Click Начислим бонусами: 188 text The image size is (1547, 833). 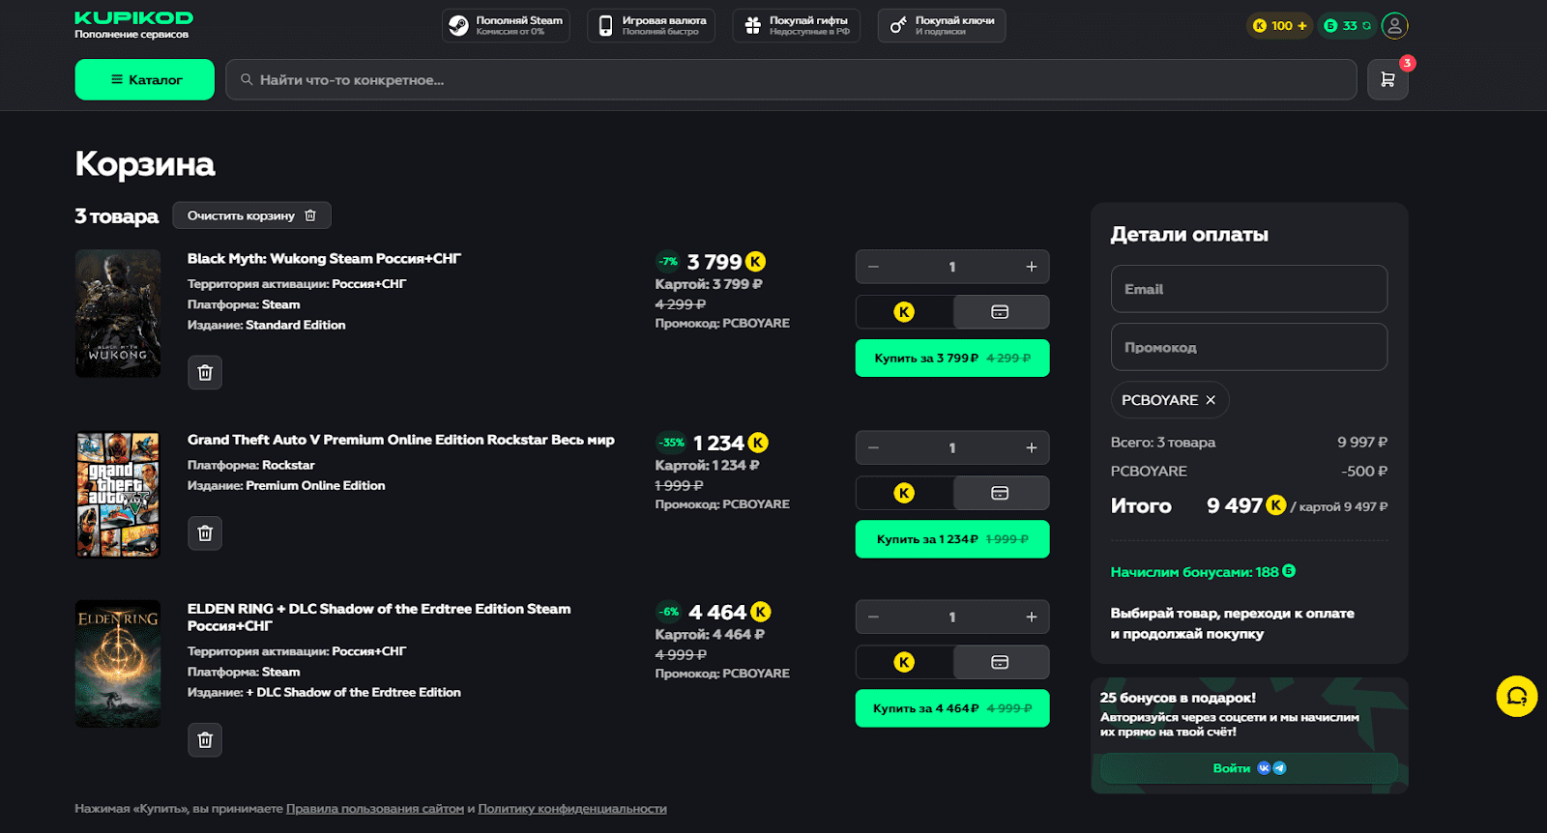pyautogui.click(x=1203, y=572)
